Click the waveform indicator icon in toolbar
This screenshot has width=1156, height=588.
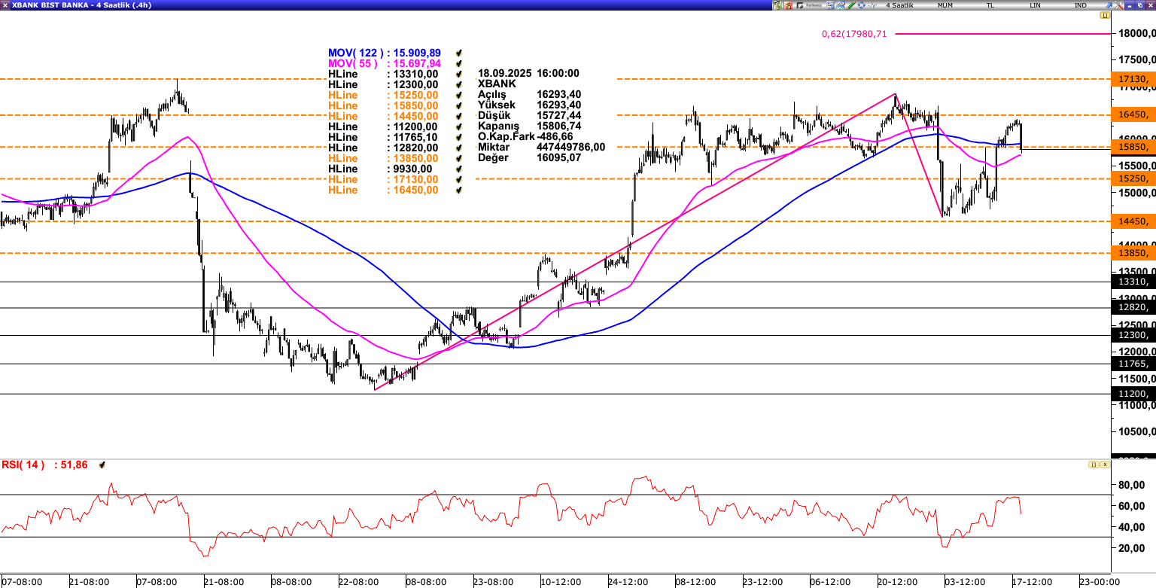point(872,5)
